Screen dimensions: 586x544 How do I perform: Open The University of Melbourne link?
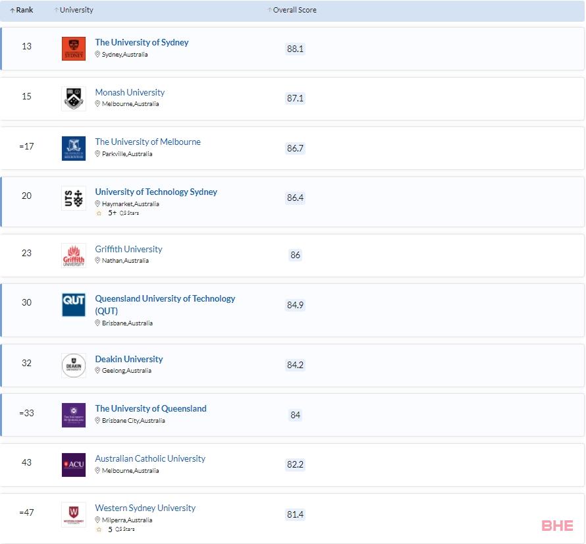pyautogui.click(x=147, y=142)
